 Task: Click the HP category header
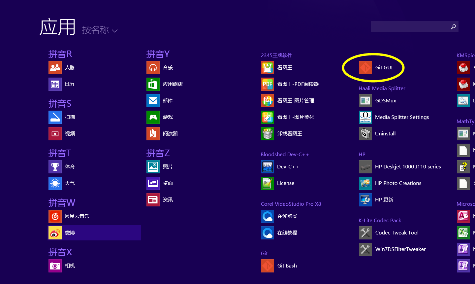click(x=362, y=154)
